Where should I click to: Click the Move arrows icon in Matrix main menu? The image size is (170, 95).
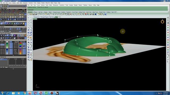(x=11, y=19)
